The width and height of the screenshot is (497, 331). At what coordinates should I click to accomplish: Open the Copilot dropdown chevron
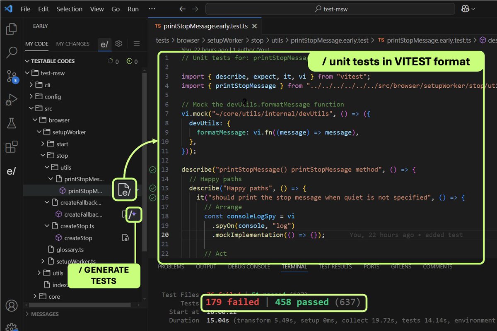pyautogui.click(x=473, y=9)
